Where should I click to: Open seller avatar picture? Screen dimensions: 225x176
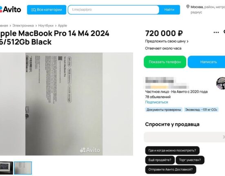[221, 83]
